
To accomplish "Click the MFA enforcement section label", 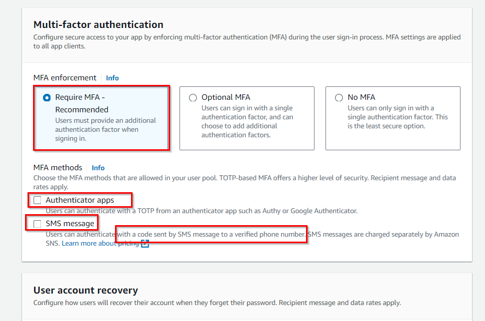I will (64, 78).
